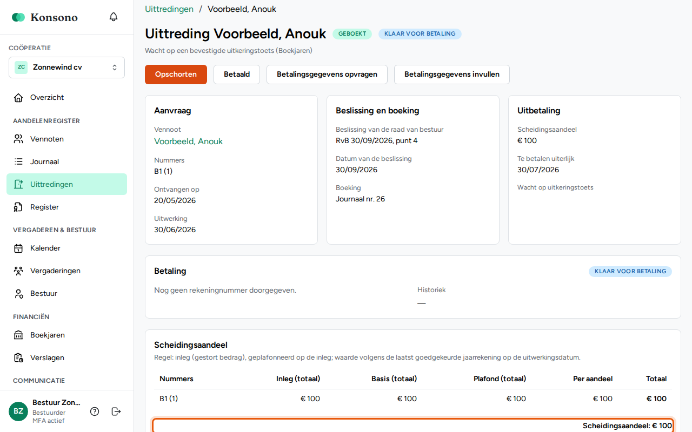
Task: Open the Register page
Action: coord(66,207)
